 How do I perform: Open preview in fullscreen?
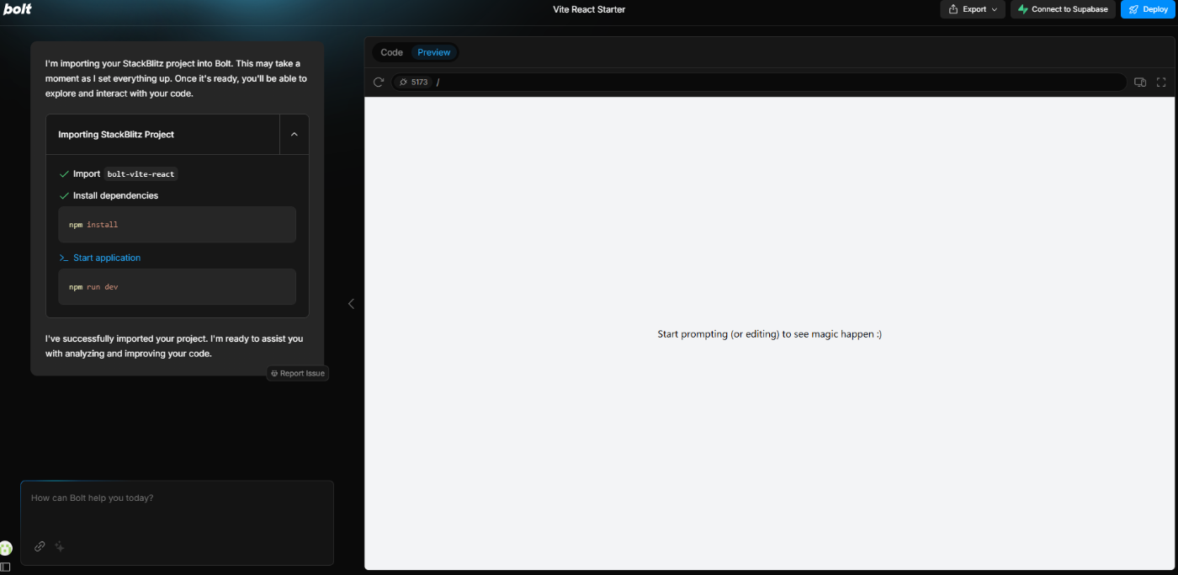tap(1161, 83)
